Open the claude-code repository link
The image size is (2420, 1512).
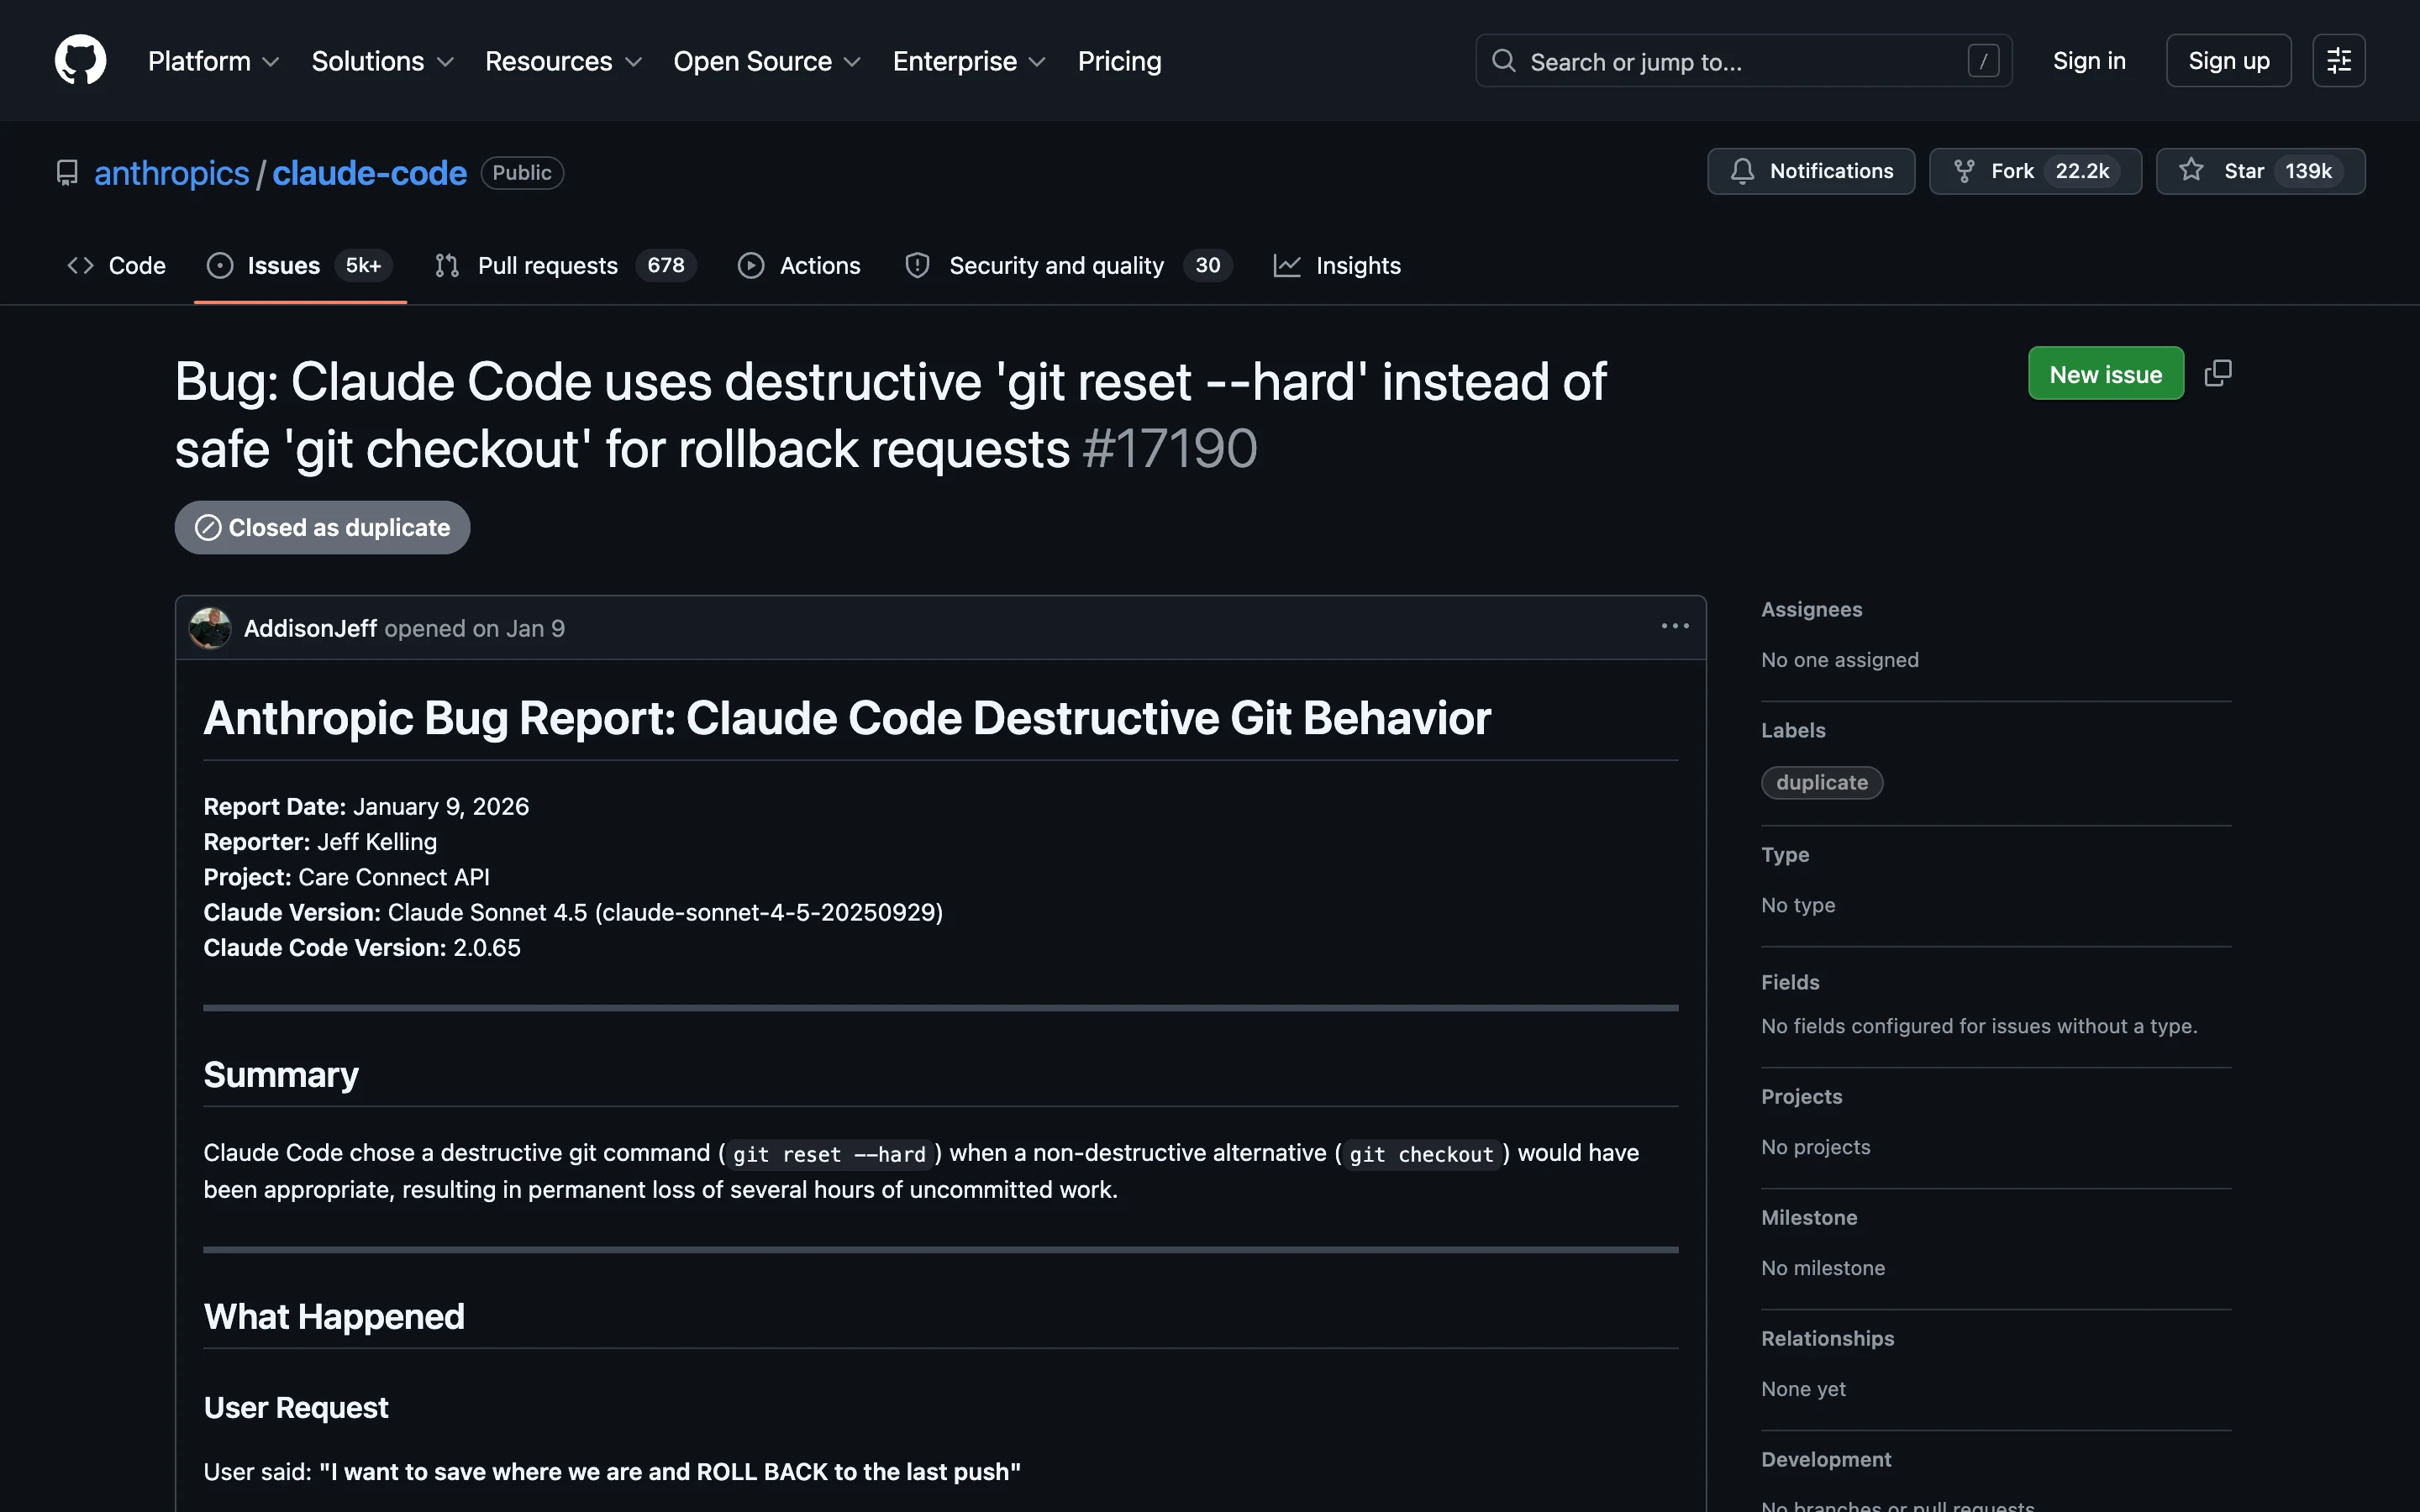369,173
